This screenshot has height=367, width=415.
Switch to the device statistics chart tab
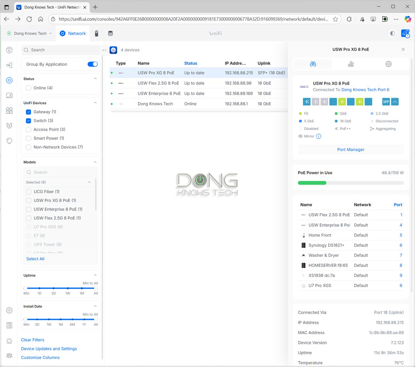tap(351, 64)
